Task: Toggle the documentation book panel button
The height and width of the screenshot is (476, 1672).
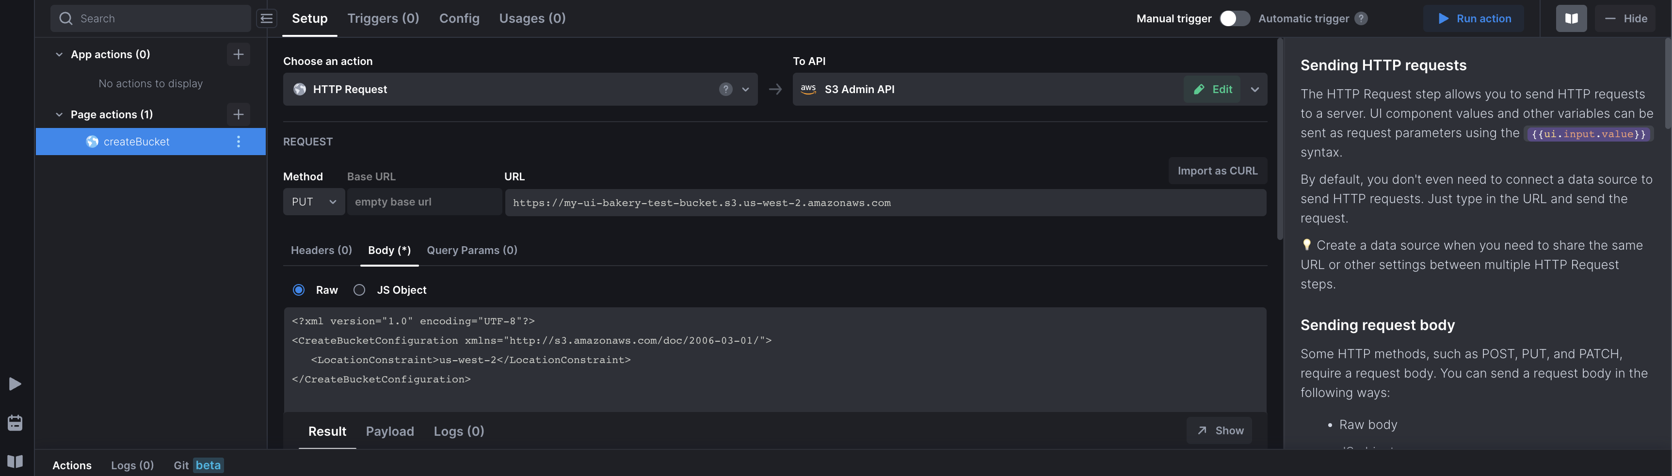Action: pos(1572,18)
